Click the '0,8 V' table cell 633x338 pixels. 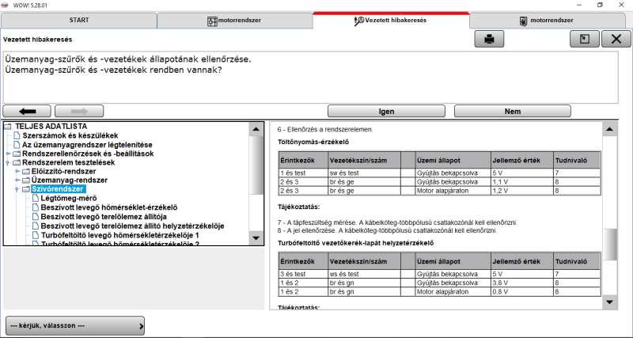click(x=521, y=291)
